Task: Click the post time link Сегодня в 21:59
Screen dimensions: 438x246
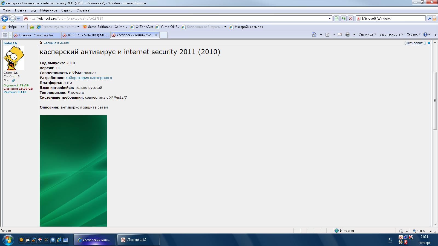Action: click(x=56, y=43)
